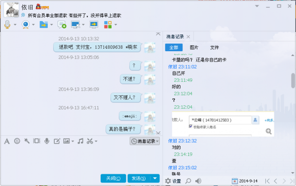The image size is (296, 186).
Task: Open history 设置 gear
Action: tap(173, 181)
